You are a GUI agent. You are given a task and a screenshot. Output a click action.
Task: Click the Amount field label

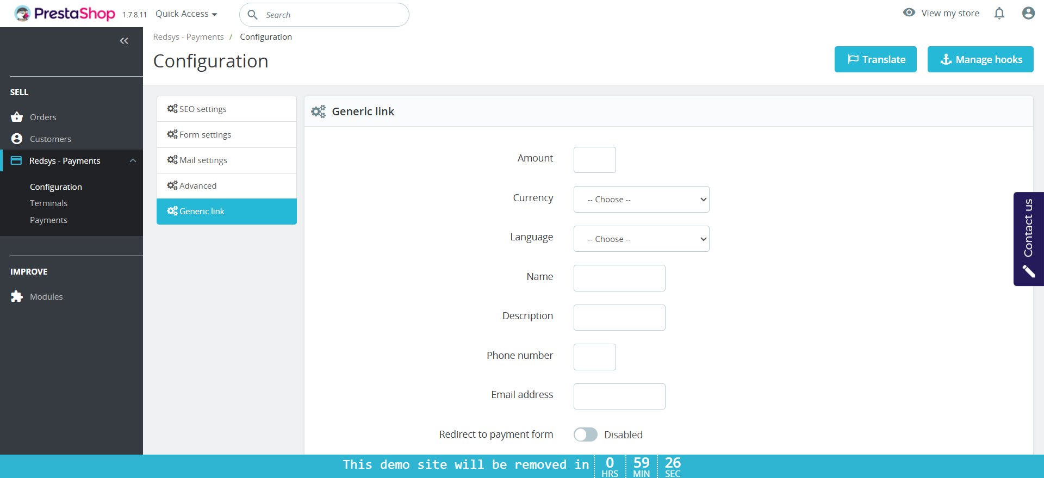pos(535,158)
